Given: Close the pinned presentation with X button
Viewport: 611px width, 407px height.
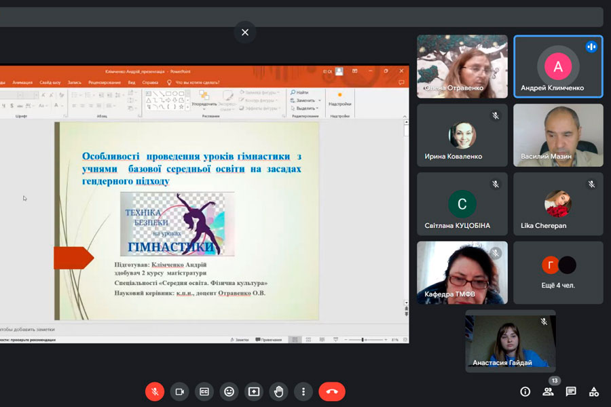Looking at the screenshot, I should point(245,32).
